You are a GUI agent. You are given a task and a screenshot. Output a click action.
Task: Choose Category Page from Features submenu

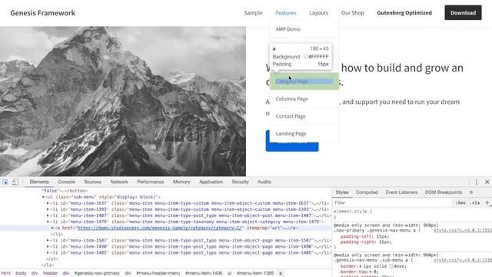point(304,82)
